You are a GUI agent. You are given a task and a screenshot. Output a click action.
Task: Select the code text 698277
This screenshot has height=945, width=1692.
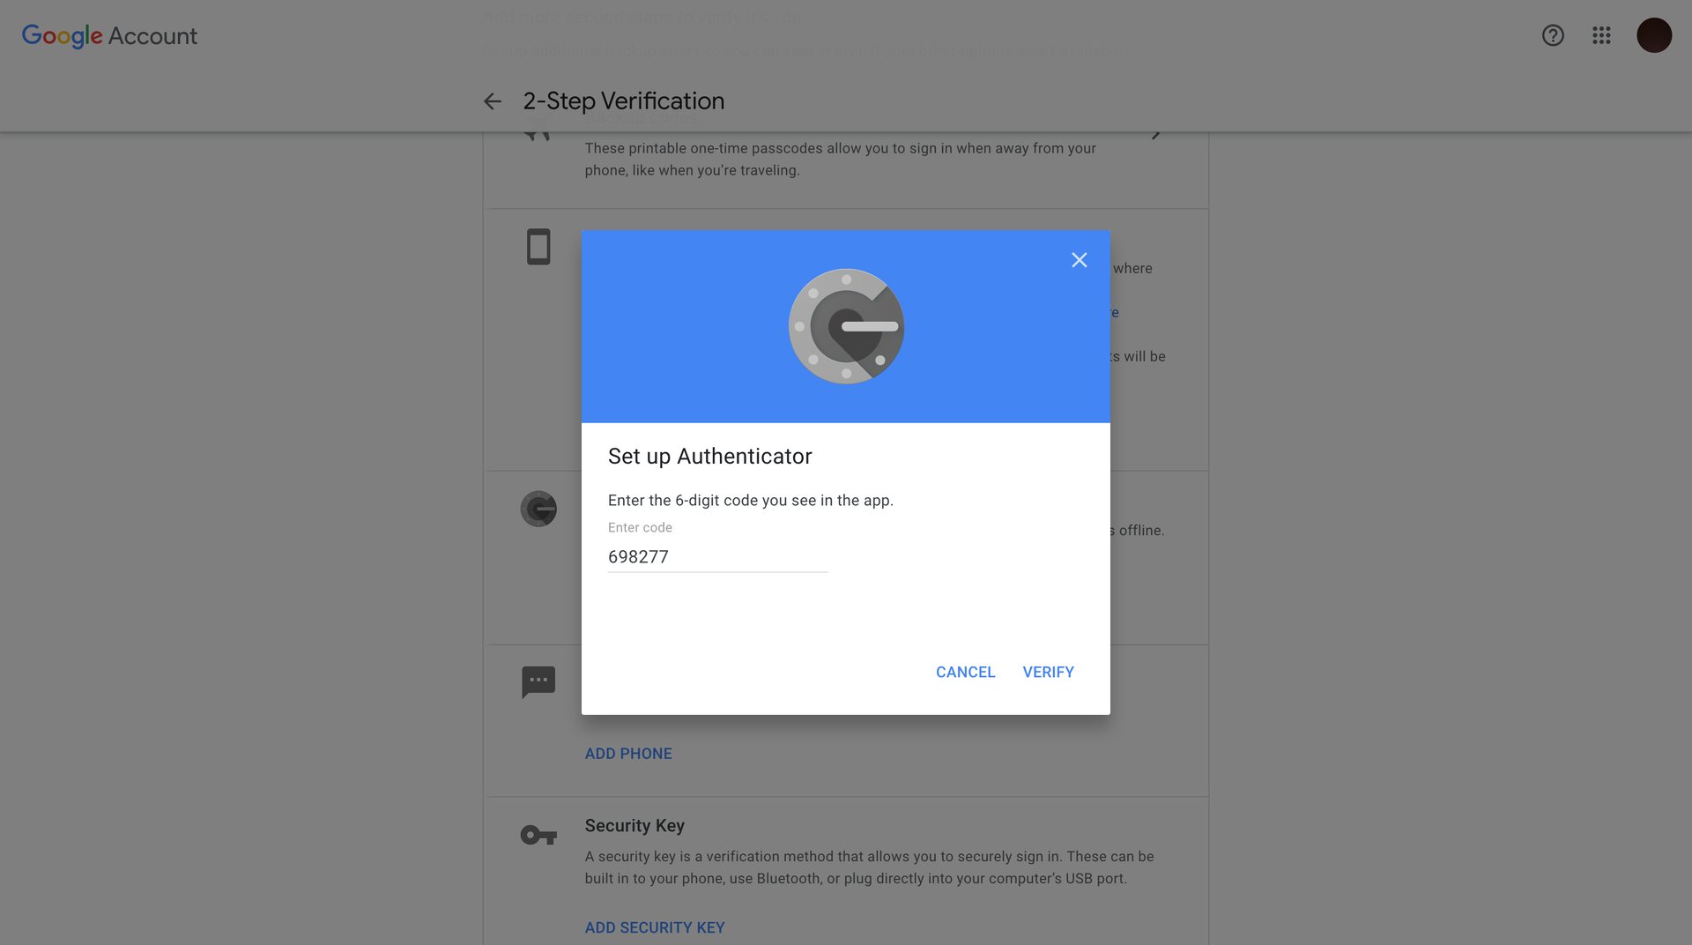pyautogui.click(x=638, y=556)
